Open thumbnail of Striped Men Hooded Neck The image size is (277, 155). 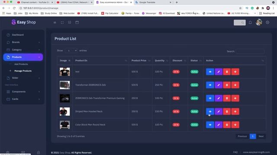click(64, 112)
